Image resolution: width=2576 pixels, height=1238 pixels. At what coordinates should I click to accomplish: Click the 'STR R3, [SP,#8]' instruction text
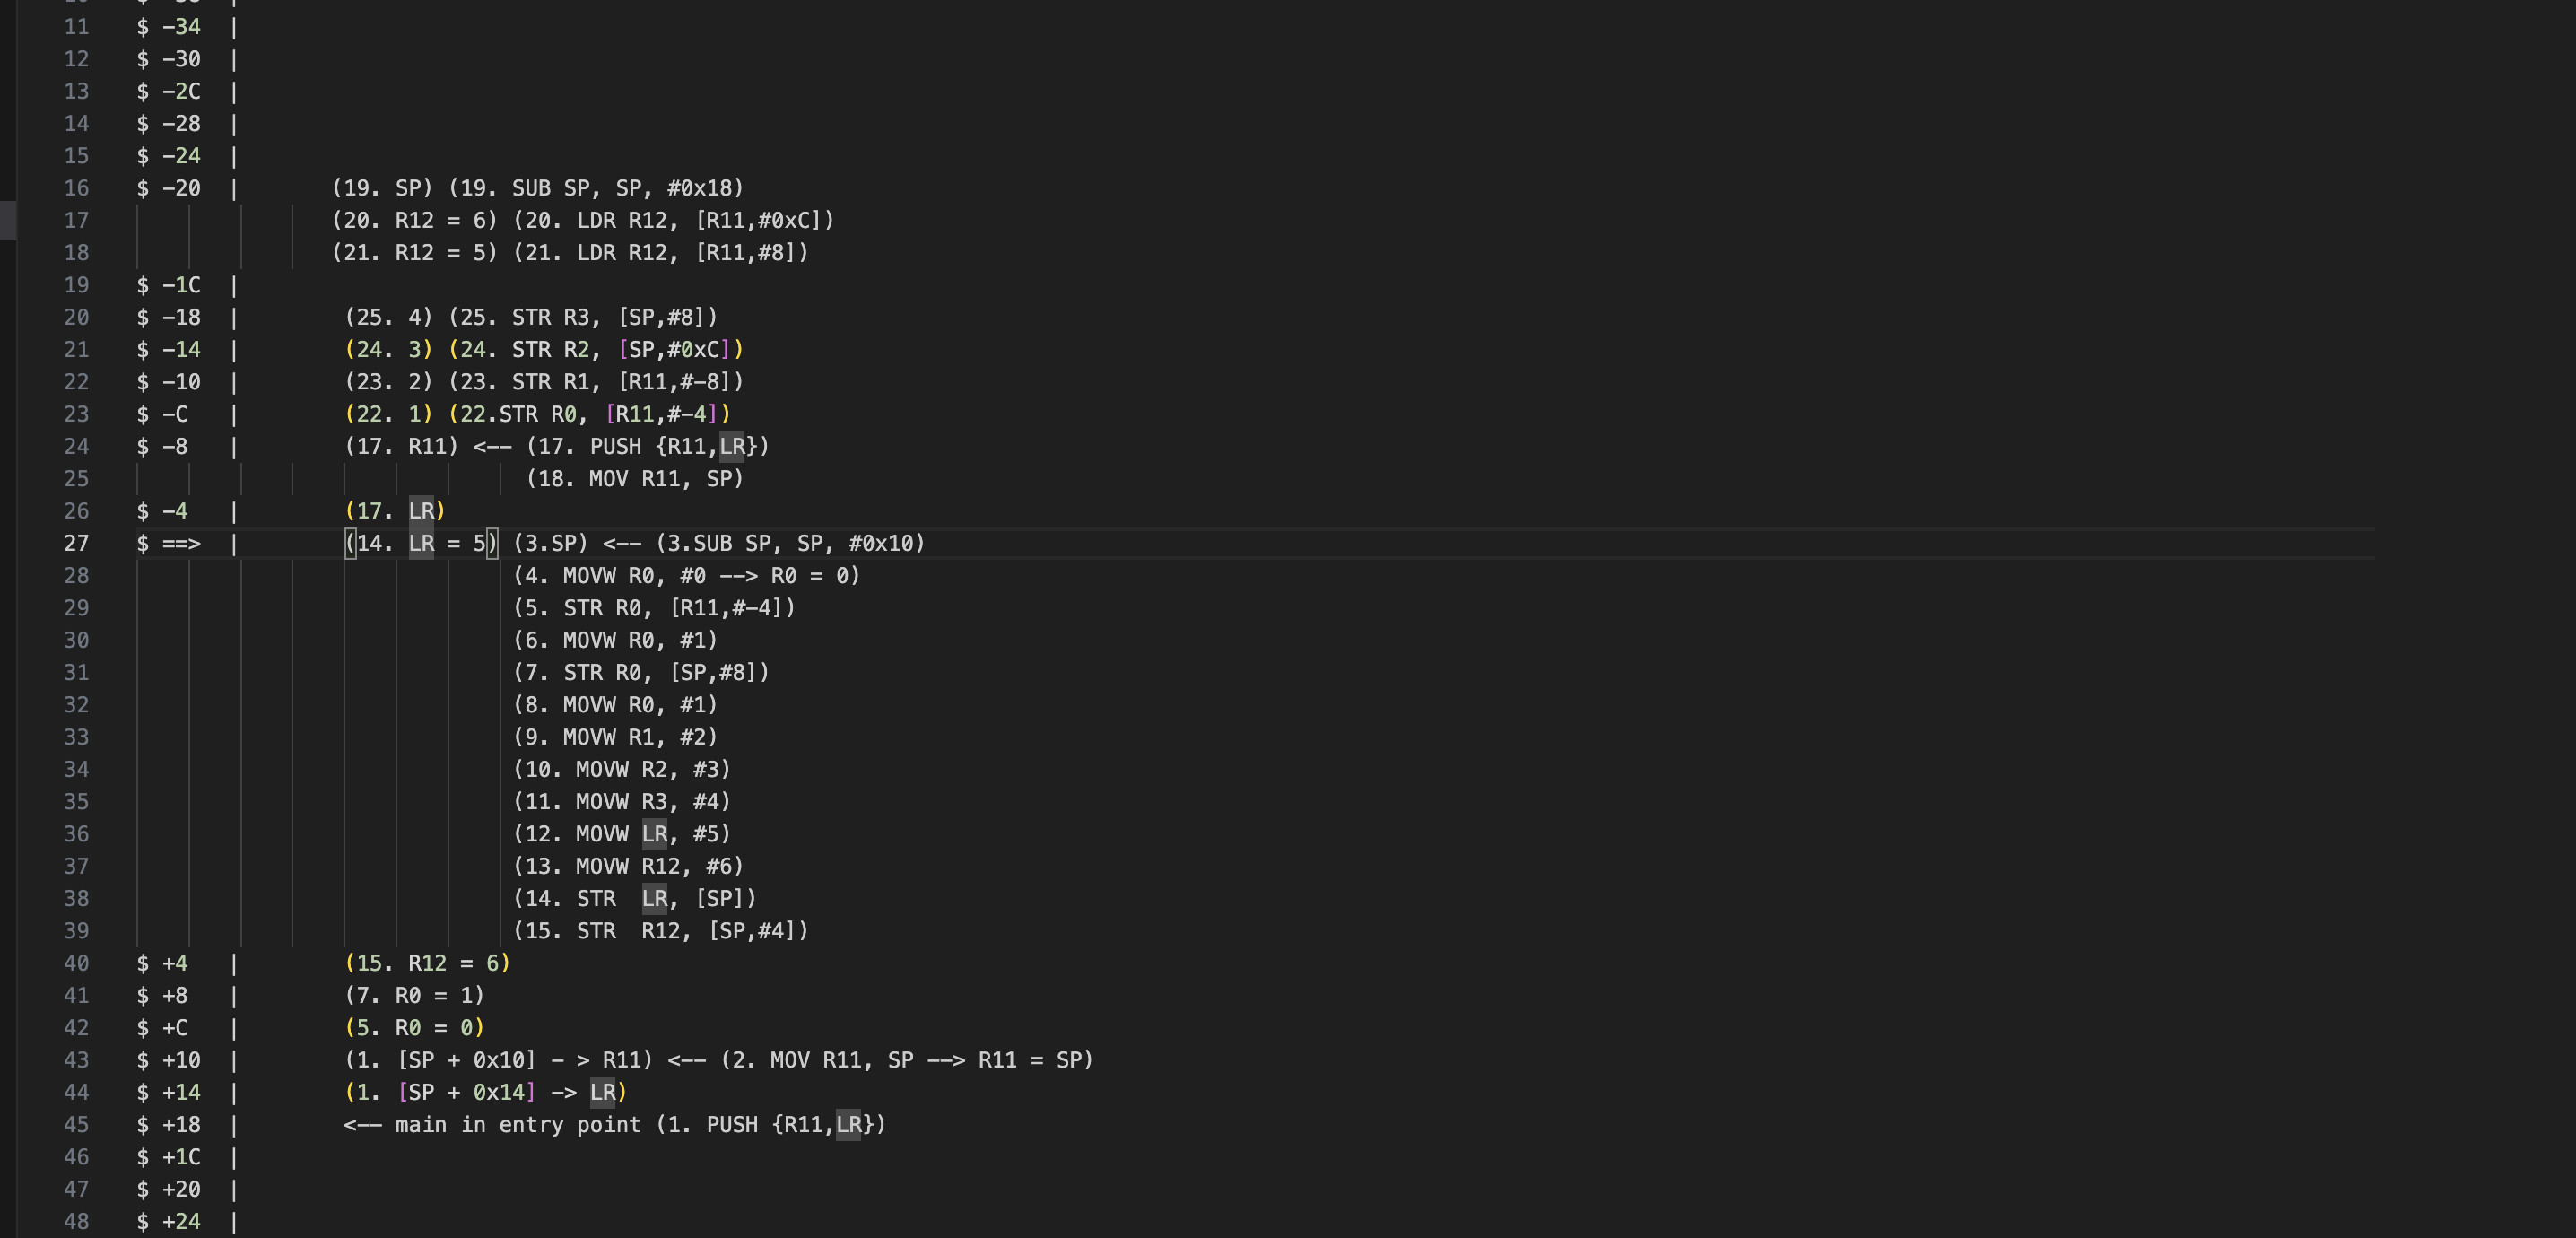tap(613, 317)
